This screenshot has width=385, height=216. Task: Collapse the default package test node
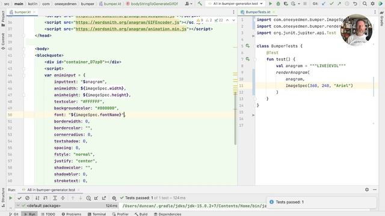click(x=18, y=205)
